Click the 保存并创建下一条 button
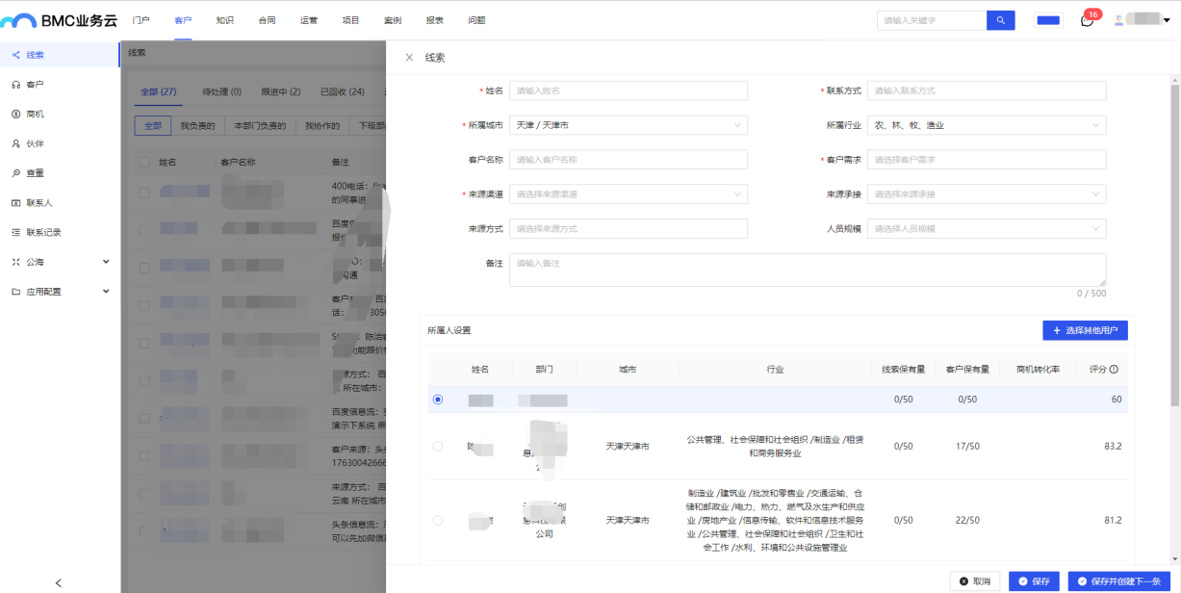1181x593 pixels. coord(1119,581)
